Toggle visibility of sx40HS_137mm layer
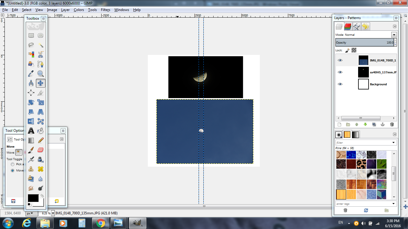 tap(340, 72)
